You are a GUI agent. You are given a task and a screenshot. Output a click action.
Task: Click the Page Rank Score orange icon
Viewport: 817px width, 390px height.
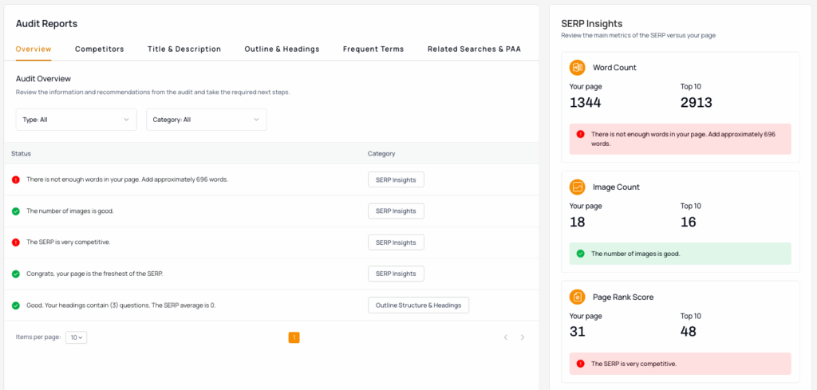(578, 297)
